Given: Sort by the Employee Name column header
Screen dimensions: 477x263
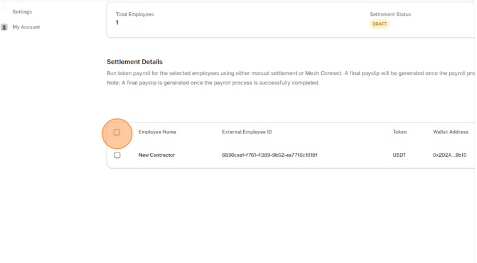Looking at the screenshot, I should 157,132.
